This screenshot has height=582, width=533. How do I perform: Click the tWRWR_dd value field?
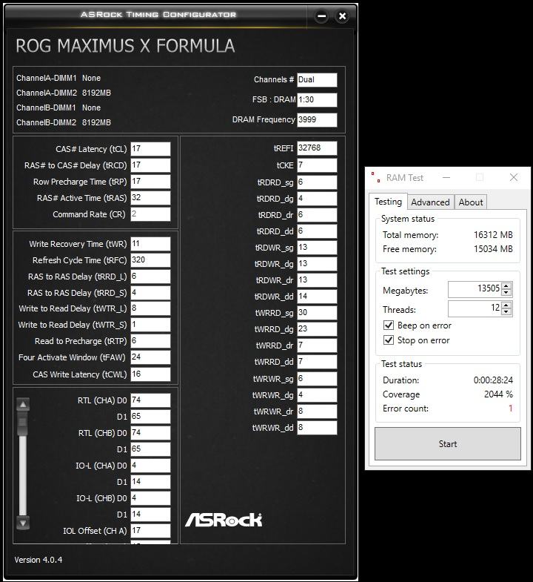[318, 428]
